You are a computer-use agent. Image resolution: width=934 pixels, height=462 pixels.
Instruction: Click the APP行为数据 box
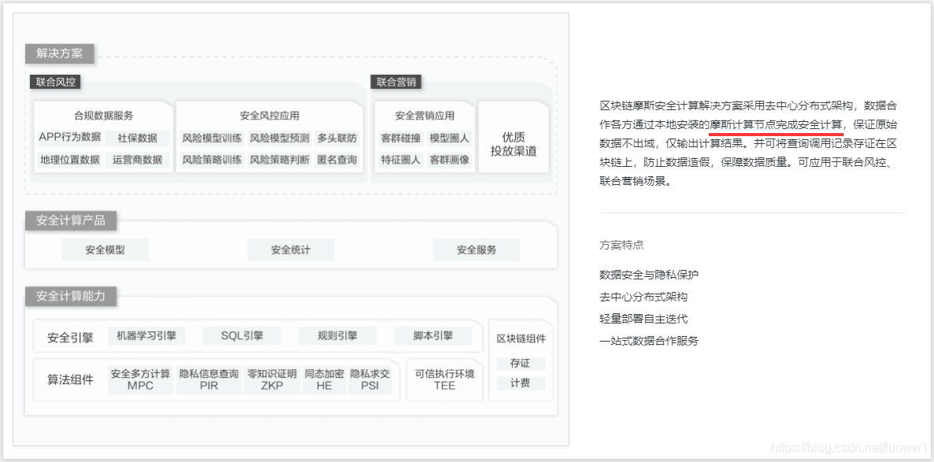69,138
